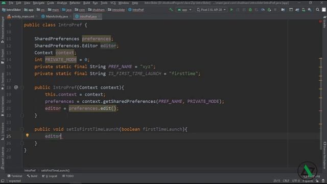Screen dimensions: 327x184
Task: Start debugging with the green bug icon
Action: pyautogui.click(x=250, y=10)
